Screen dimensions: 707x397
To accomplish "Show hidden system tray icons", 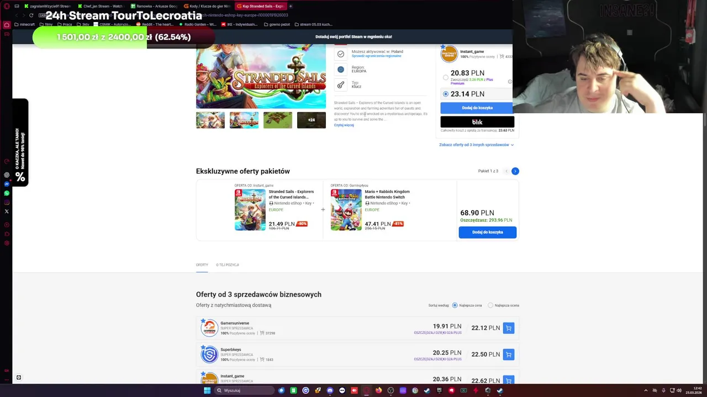I will point(646,390).
